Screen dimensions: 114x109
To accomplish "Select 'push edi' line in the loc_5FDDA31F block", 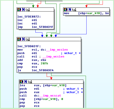I will [x=49, y=53].
